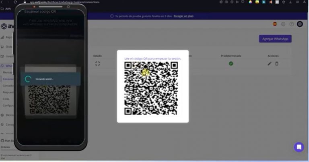Click the browser address bar URL
This screenshot has width=309, height=162.
pyautogui.click(x=65, y=2)
